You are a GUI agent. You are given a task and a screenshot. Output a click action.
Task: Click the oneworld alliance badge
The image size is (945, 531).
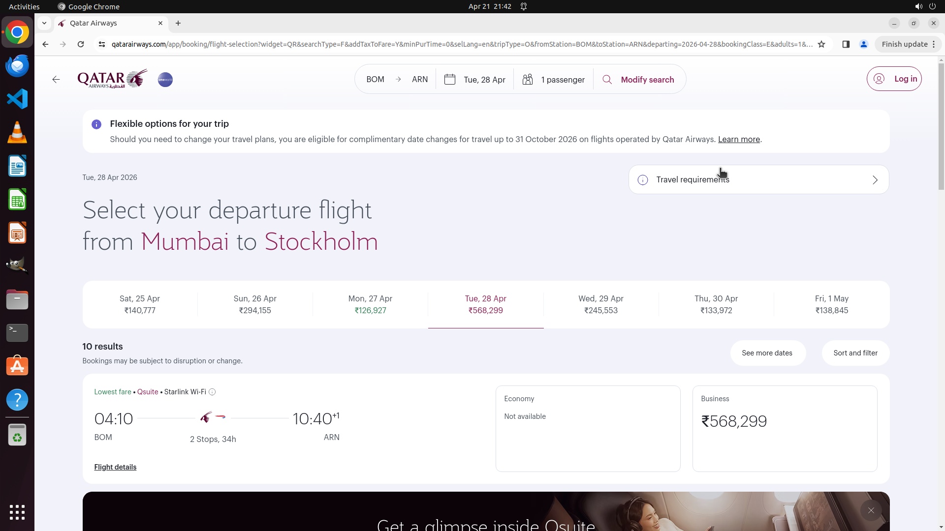coord(165,80)
